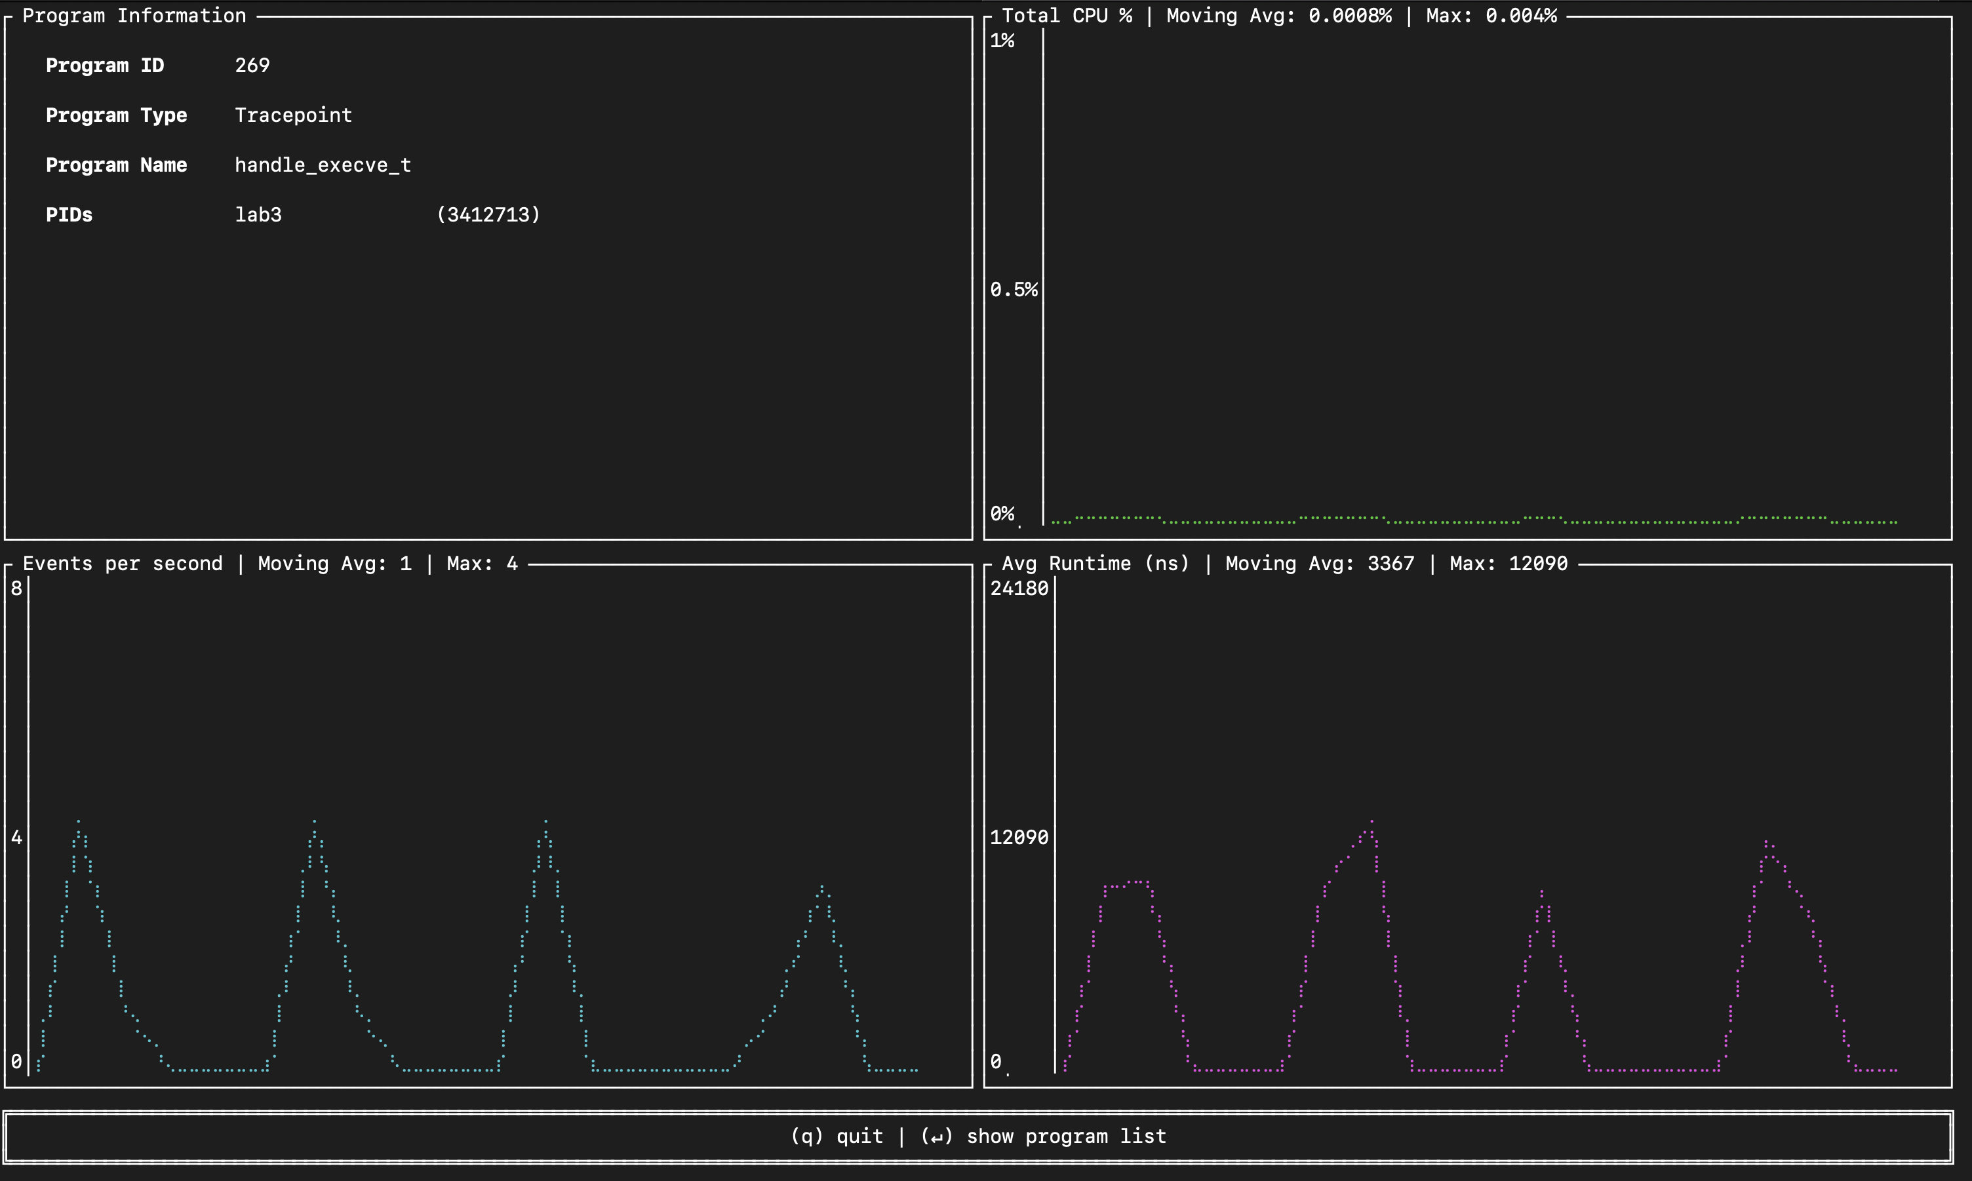
Task: Click the 1% axis label in CPU chart
Action: [x=1002, y=41]
